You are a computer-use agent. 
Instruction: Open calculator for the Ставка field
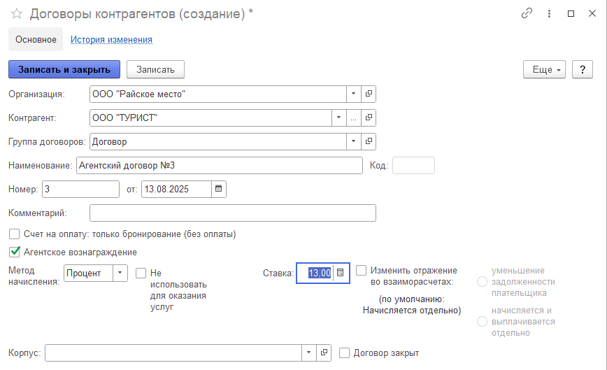click(x=341, y=273)
